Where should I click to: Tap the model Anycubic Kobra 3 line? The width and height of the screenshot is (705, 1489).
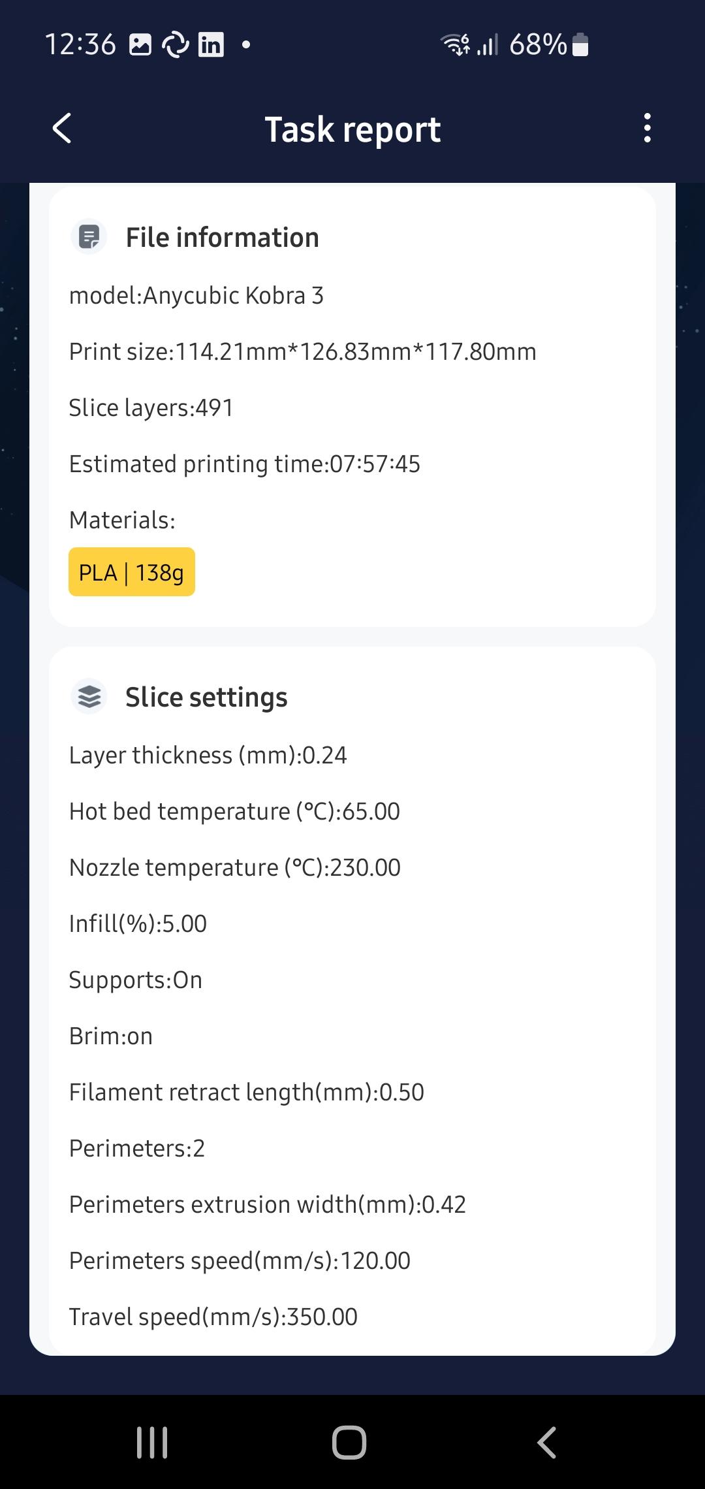[196, 295]
